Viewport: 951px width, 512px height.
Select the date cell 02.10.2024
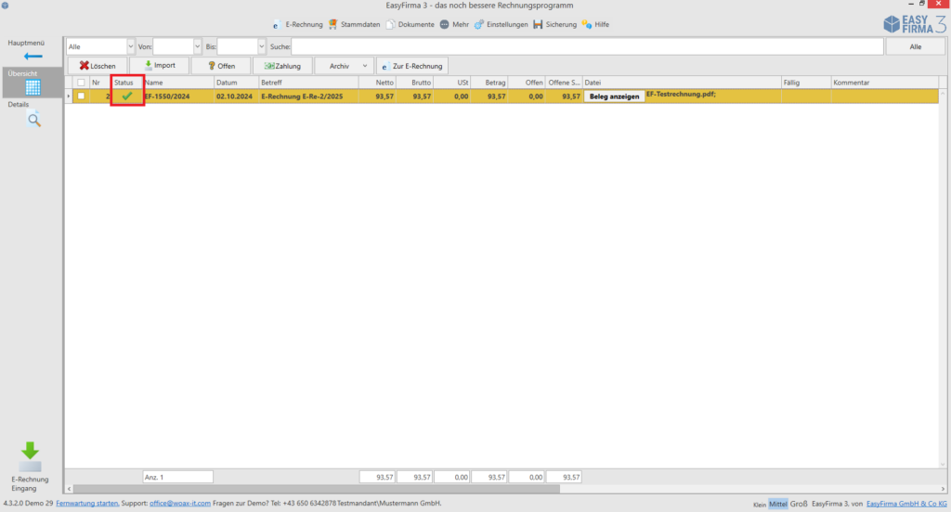236,96
